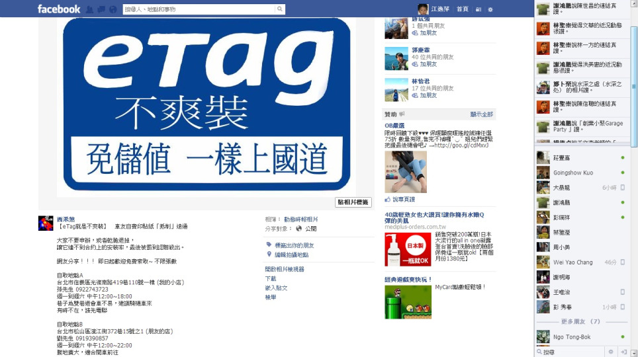
Task: Click the location pin beside 編輯拍攝地點
Action: point(269,255)
